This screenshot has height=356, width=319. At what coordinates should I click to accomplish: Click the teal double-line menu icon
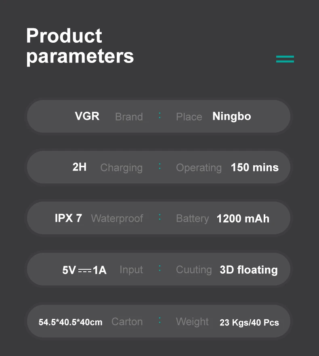(285, 59)
